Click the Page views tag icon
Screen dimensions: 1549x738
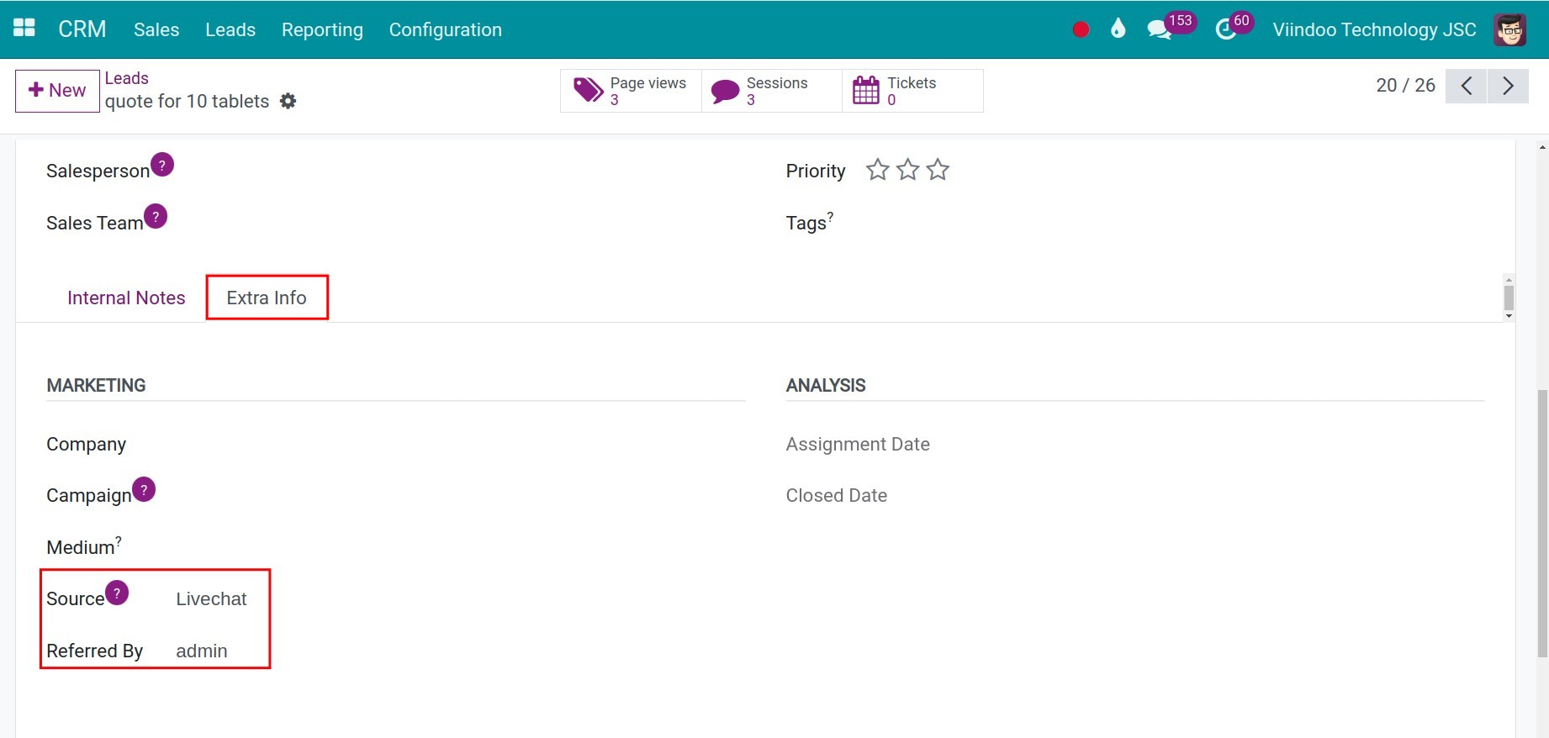pyautogui.click(x=588, y=90)
